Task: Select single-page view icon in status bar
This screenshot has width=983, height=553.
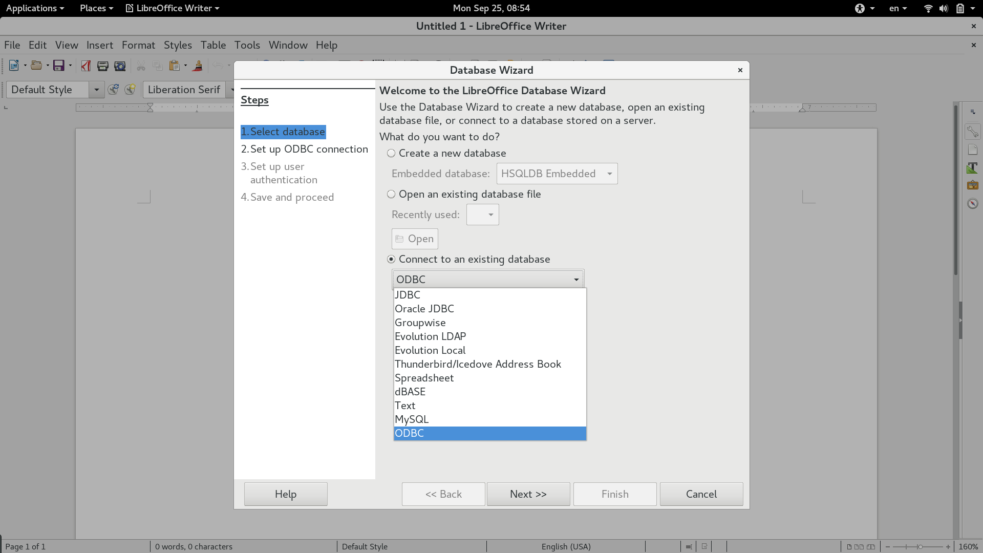Action: tap(849, 547)
